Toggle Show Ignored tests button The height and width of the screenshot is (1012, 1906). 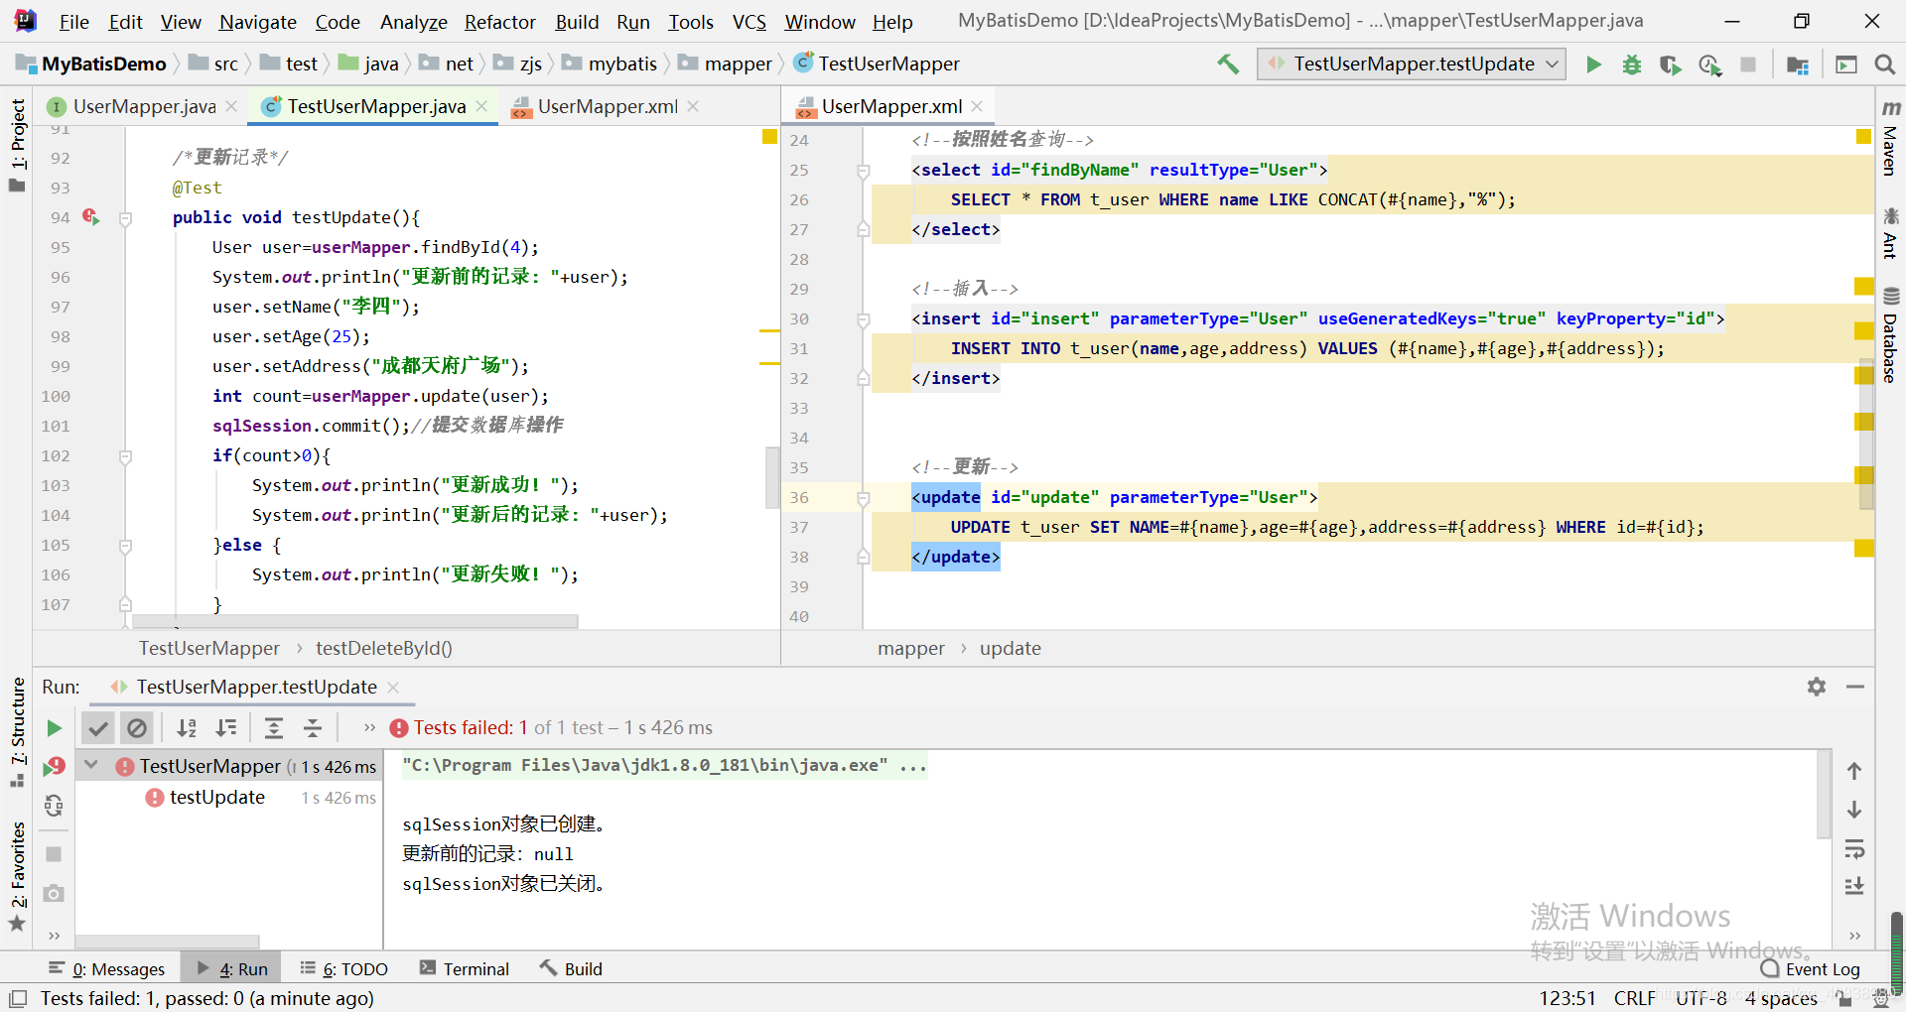tap(137, 728)
